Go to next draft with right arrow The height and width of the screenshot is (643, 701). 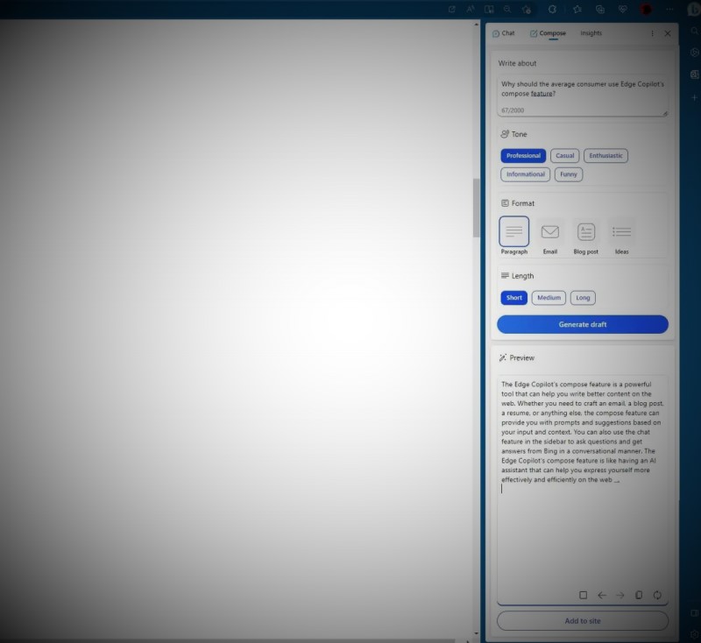tap(620, 595)
